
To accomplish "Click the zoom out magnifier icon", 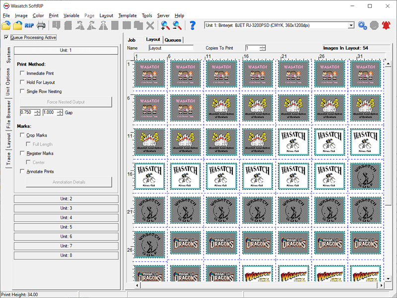I will (177, 25).
